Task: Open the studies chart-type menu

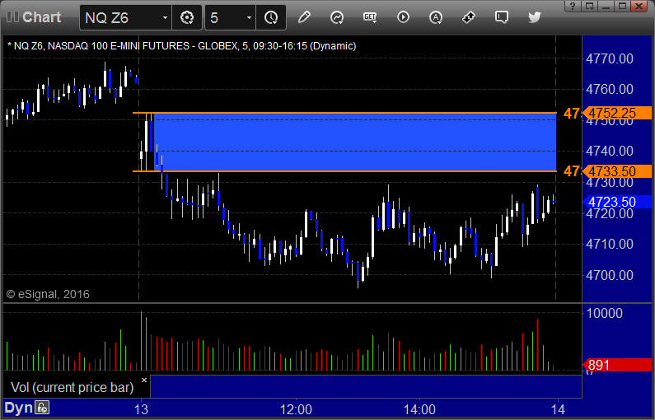Action: tap(337, 17)
